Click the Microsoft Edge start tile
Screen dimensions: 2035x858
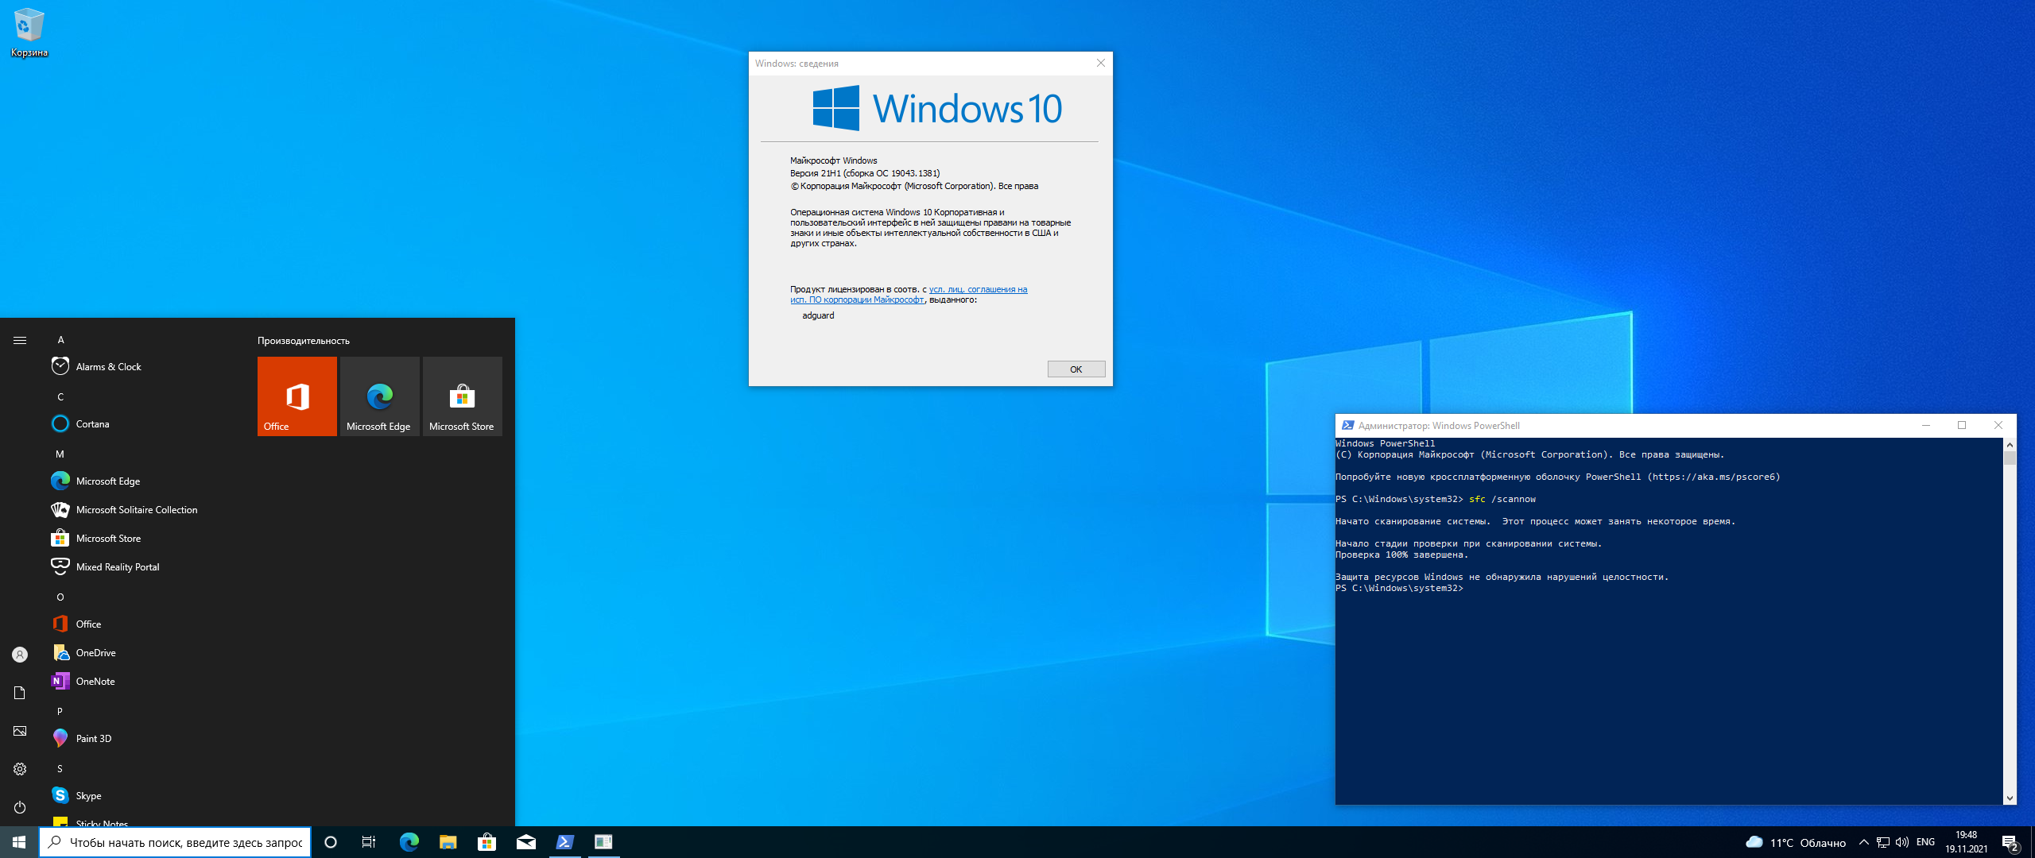pos(380,396)
